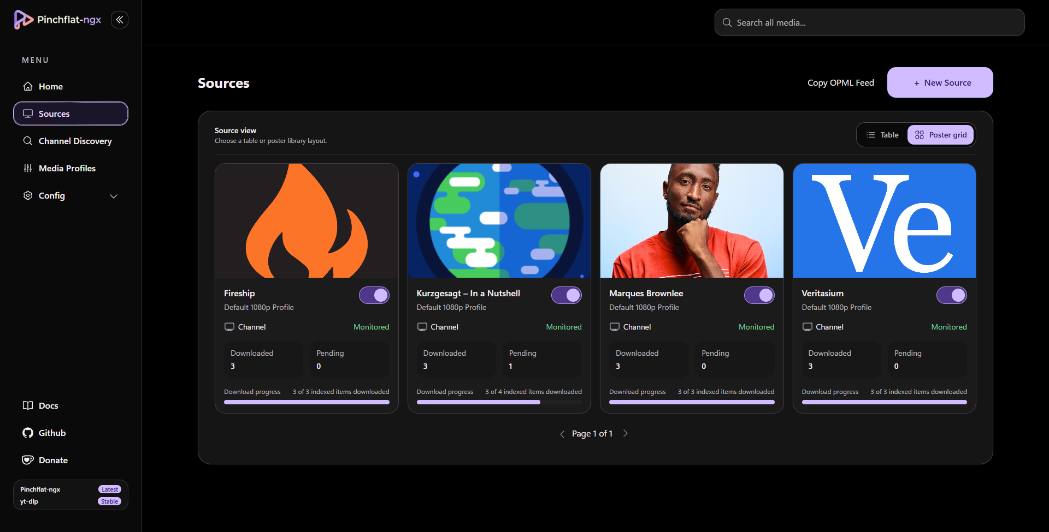Go to next page arrow
Viewport: 1049px width, 532px height.
click(x=626, y=433)
